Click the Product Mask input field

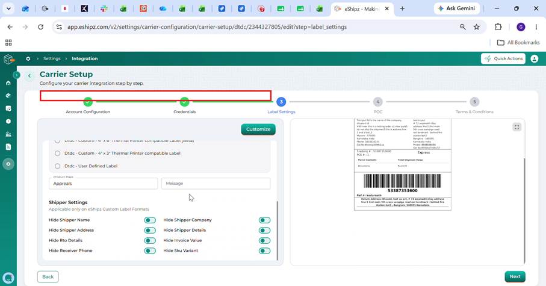(104, 184)
